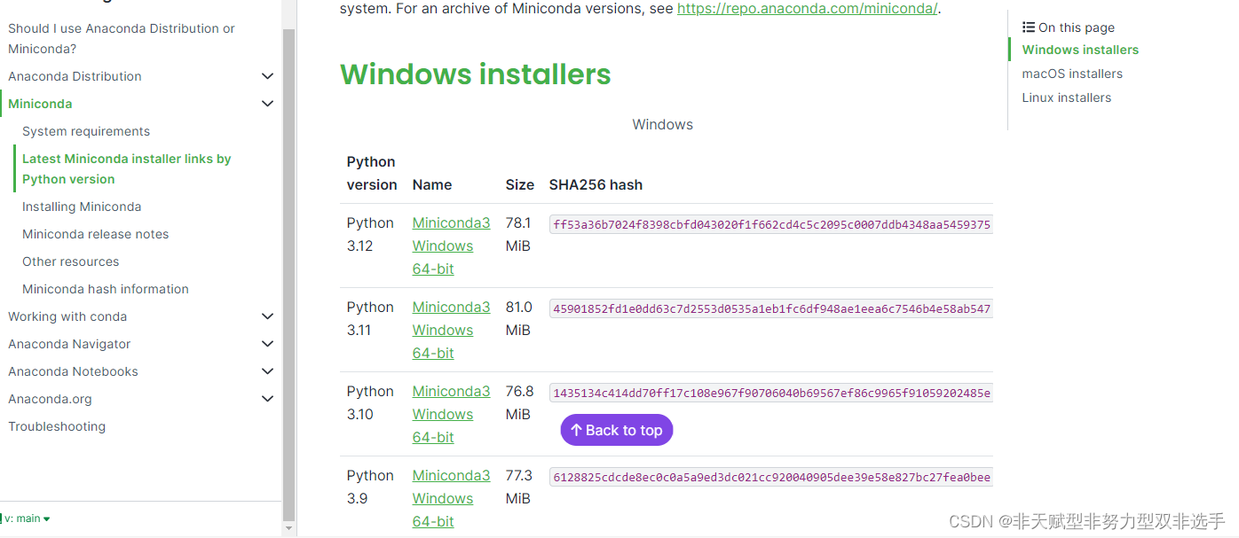Open Anaconda Navigator section

pyautogui.click(x=69, y=344)
